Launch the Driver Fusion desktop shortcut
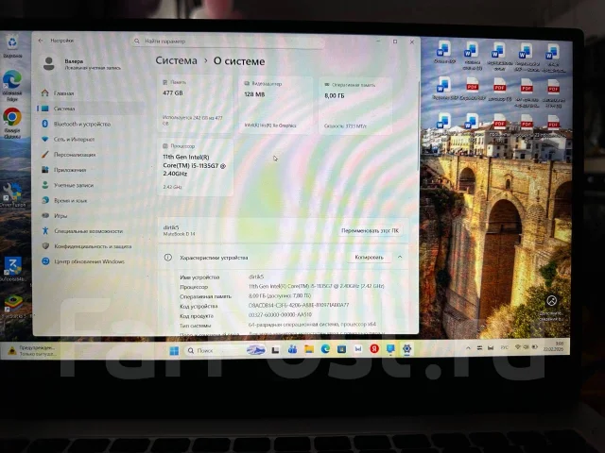The height and width of the screenshot is (453, 605). [12, 195]
